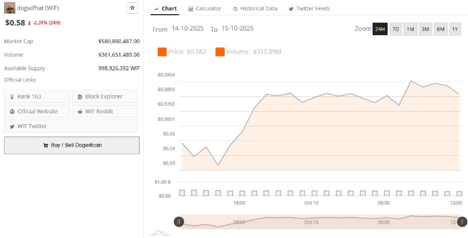The image size is (468, 238).
Task: Click the From date field 14-10-2025
Action: click(x=188, y=28)
